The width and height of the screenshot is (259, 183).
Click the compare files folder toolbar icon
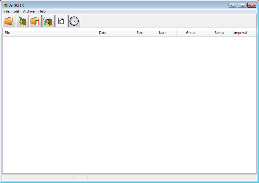35,21
